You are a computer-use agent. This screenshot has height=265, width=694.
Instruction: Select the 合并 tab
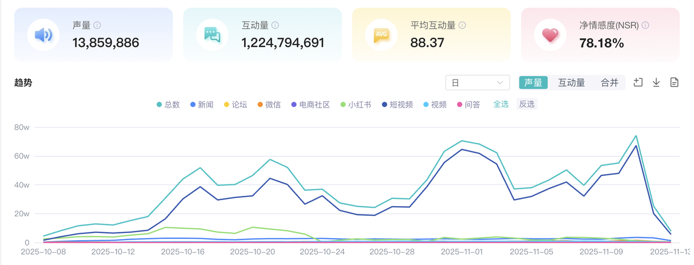tap(609, 83)
